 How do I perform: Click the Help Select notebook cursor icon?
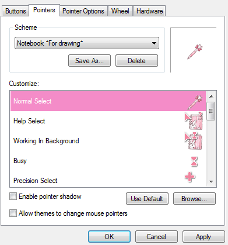(x=194, y=121)
